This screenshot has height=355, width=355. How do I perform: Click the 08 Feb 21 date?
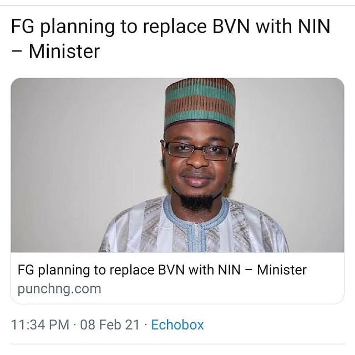click(x=110, y=324)
